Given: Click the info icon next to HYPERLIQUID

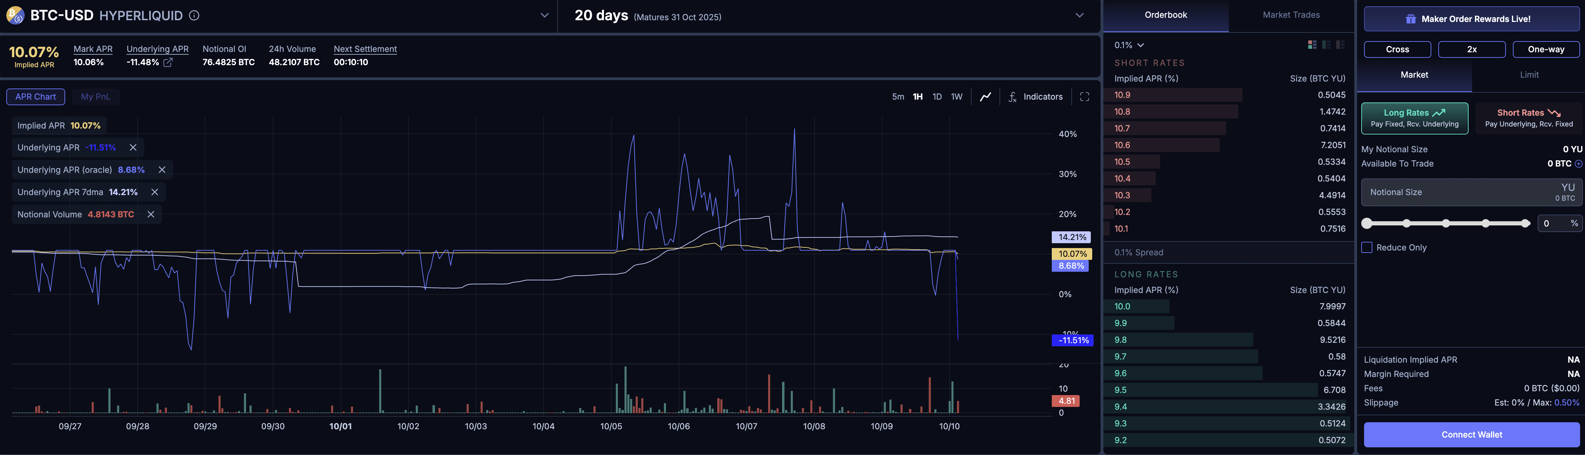Looking at the screenshot, I should [x=194, y=15].
